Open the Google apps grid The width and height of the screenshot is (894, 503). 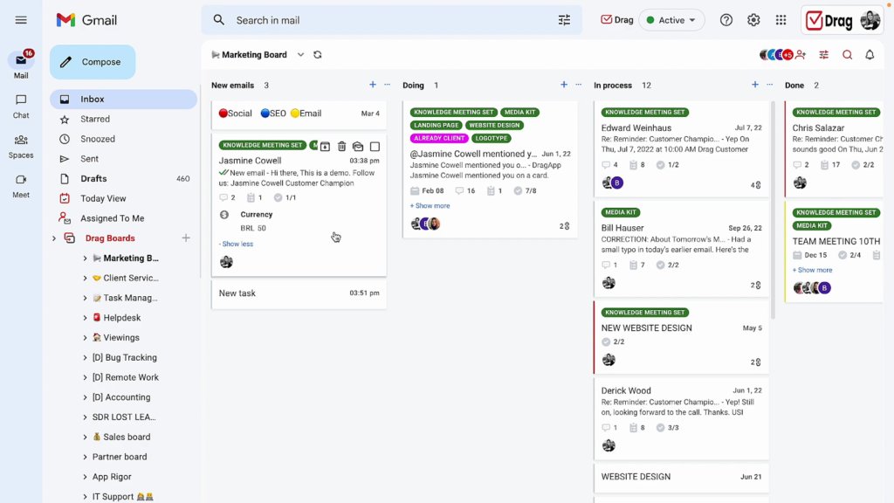pos(781,20)
